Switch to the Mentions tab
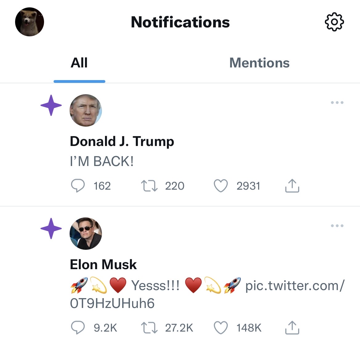360x344 pixels. pos(259,63)
